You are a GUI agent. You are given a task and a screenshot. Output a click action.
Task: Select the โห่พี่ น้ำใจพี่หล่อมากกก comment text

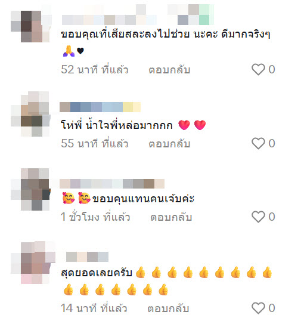point(117,125)
